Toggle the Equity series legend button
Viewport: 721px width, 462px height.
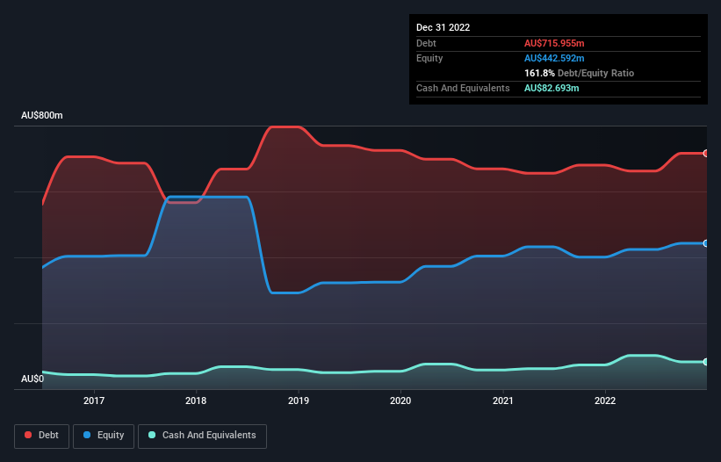tap(104, 436)
